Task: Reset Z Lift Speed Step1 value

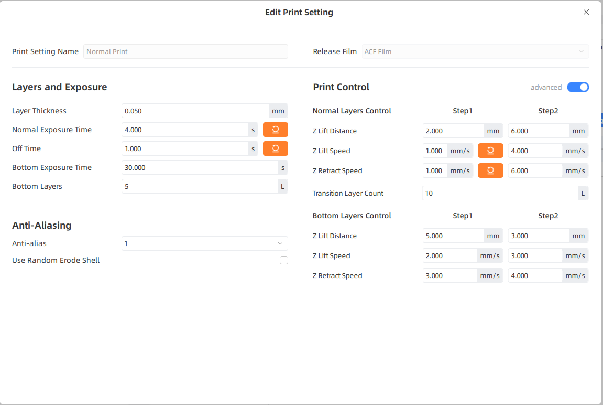Action: 490,151
